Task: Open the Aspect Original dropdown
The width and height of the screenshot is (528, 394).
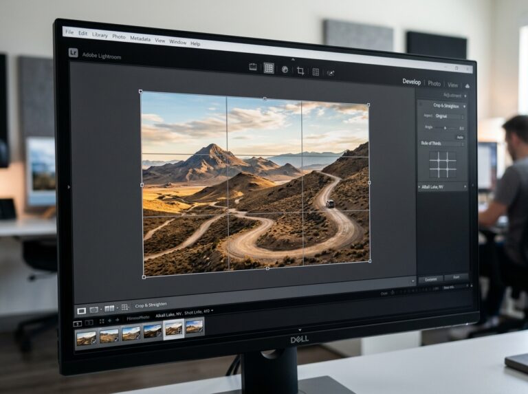Action: (449, 116)
